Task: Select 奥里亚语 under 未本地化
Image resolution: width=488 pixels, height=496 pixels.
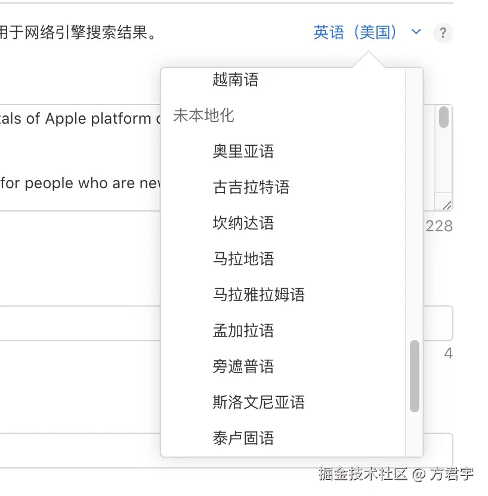Action: pos(243,151)
